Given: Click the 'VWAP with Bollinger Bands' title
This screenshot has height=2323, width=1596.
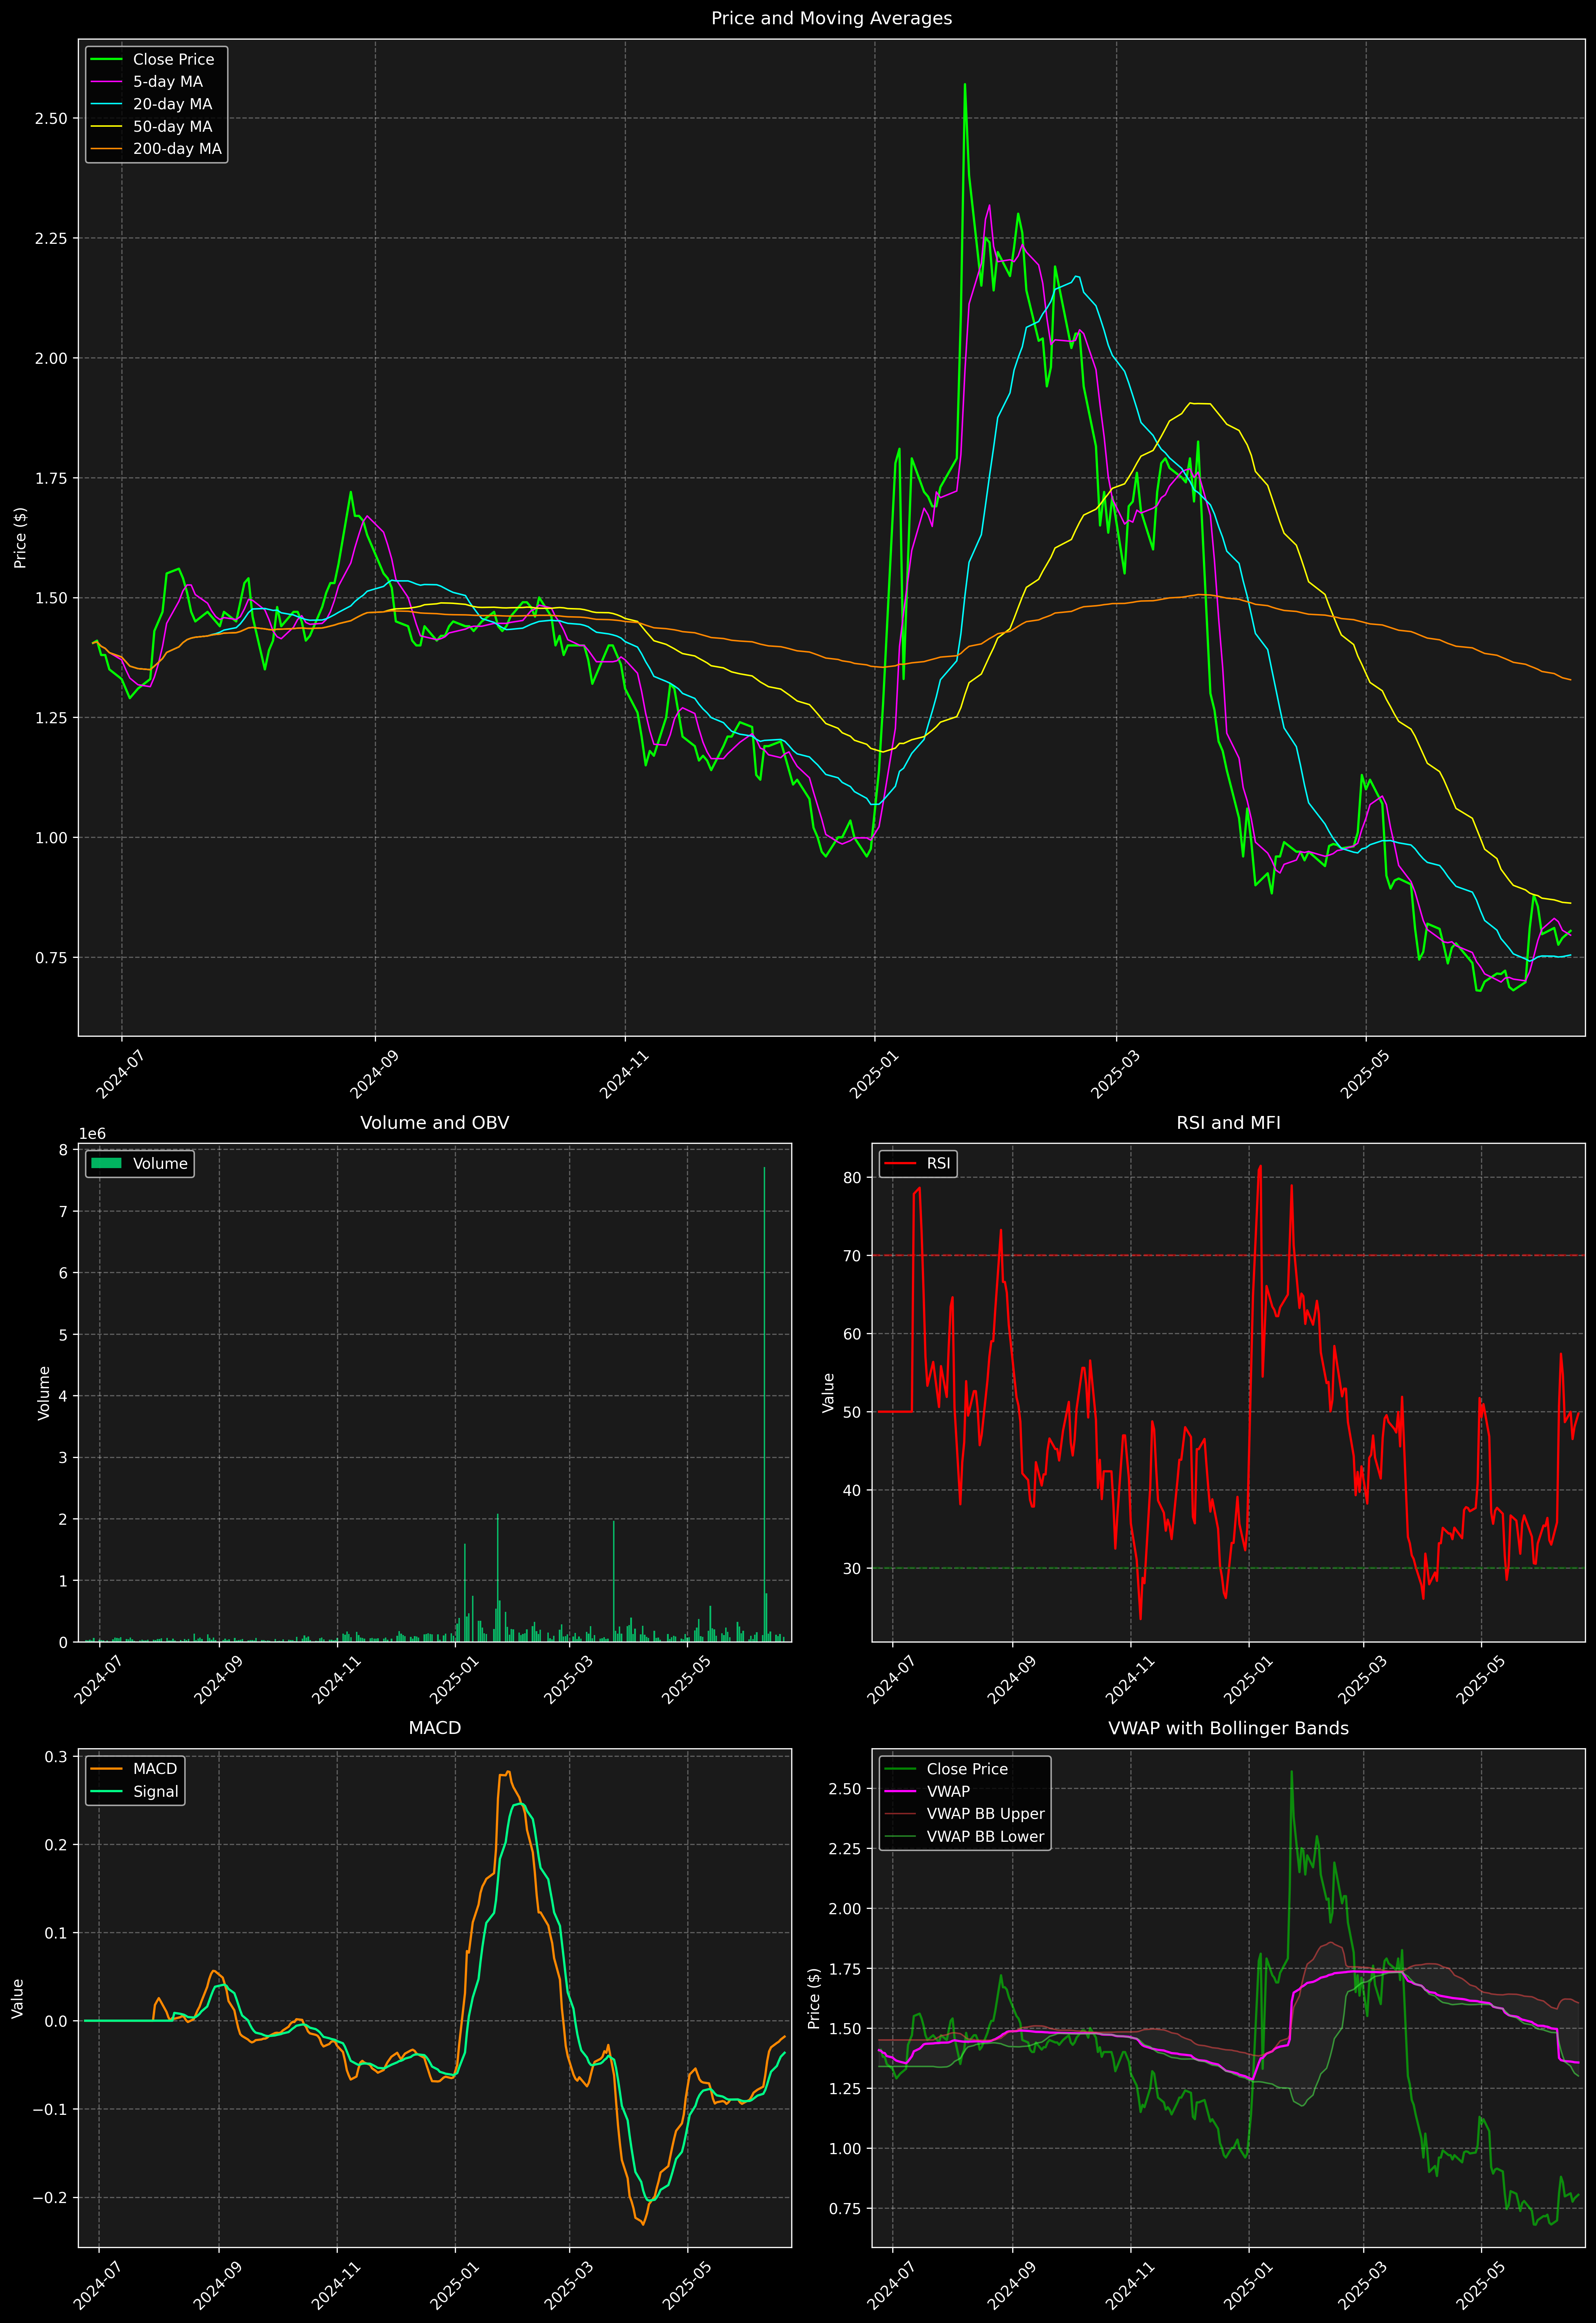Looking at the screenshot, I should 1228,1728.
